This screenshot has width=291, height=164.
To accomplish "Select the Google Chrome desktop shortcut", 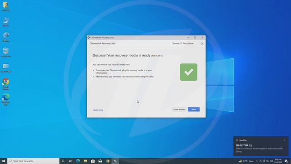I will tap(6, 84).
